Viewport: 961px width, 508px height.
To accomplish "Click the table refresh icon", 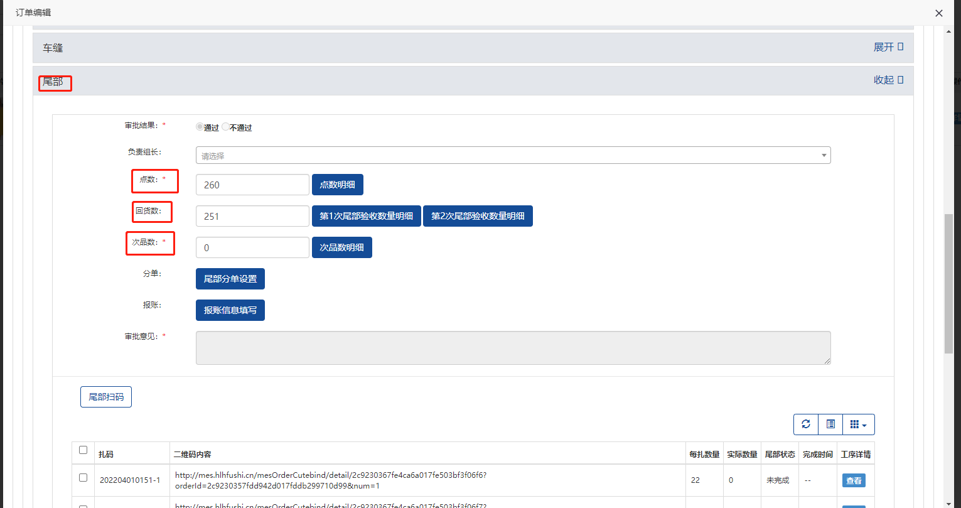I will coord(806,424).
